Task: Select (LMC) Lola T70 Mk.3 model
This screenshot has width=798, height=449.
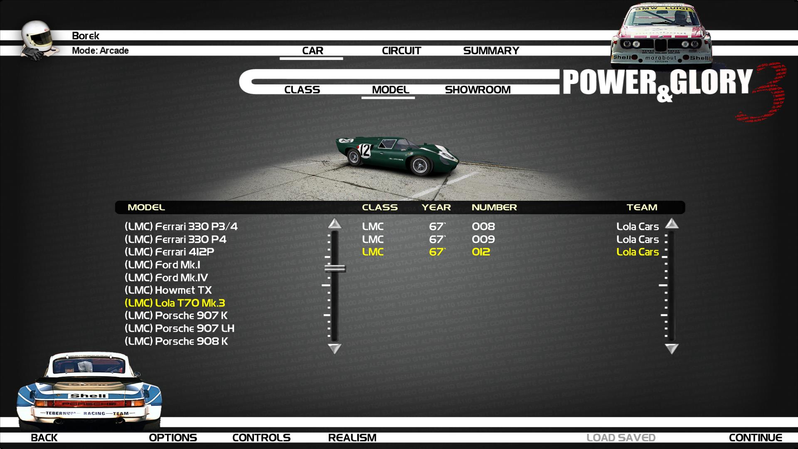Action: (175, 303)
